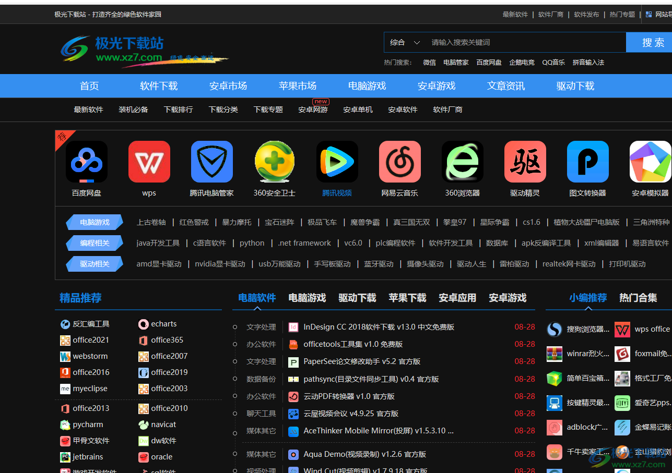Click the 按键精灵 icon in 小编推荐
This screenshot has width=672, height=473.
tap(555, 403)
